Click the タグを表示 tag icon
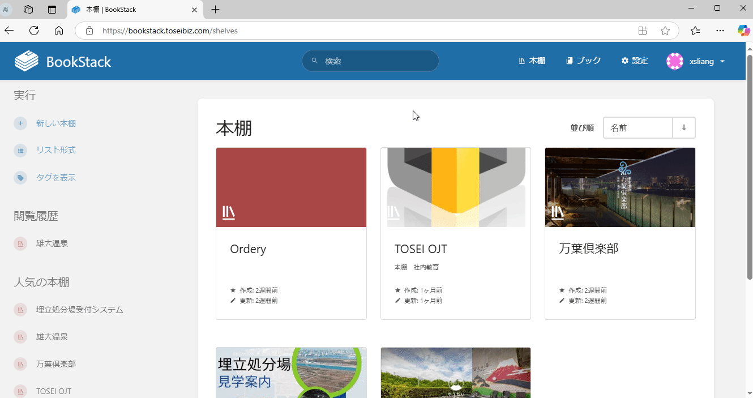Screen dimensions: 753x398 20,178
